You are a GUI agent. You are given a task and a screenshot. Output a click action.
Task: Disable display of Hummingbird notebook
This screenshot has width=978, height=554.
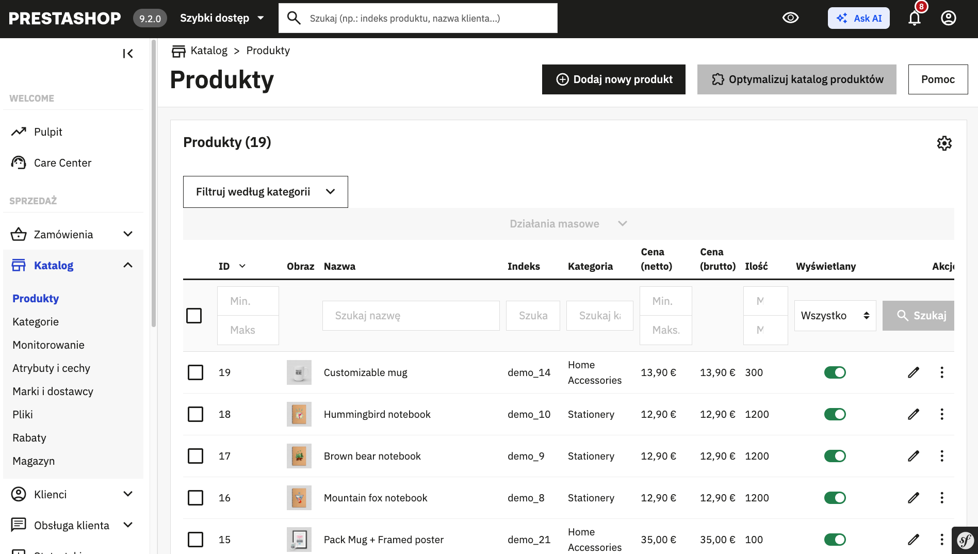click(835, 414)
